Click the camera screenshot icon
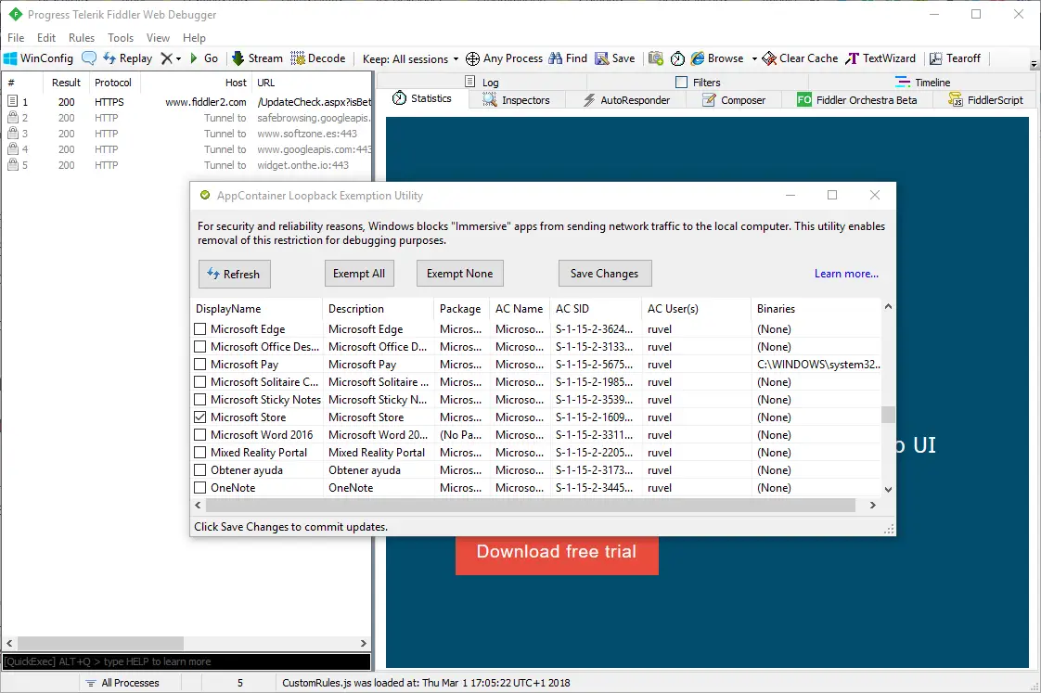This screenshot has height=693, width=1041. coord(656,58)
